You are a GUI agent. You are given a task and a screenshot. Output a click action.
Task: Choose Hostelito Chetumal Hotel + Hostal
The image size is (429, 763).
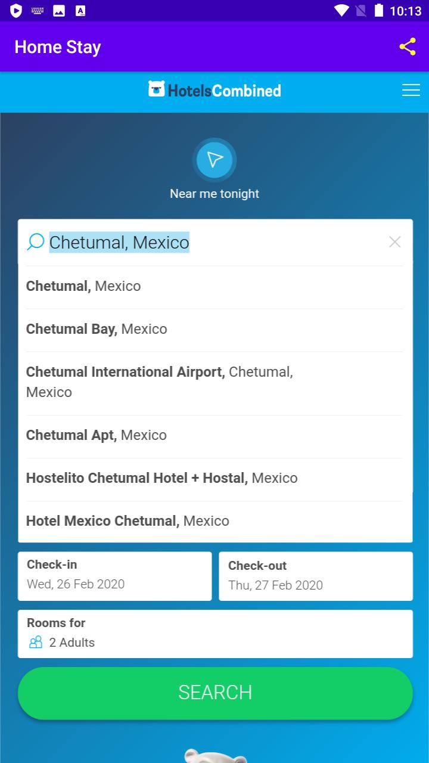tap(215, 479)
